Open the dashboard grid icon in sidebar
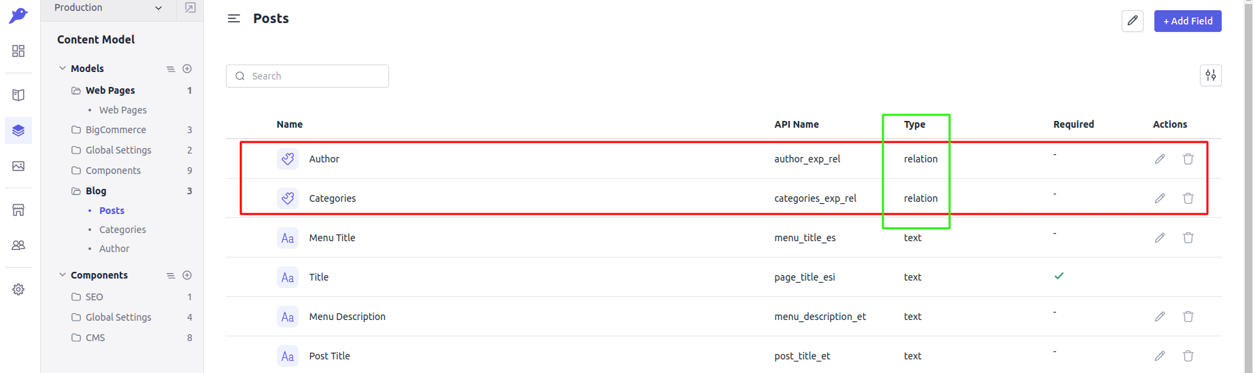This screenshot has height=373, width=1253. click(x=18, y=51)
